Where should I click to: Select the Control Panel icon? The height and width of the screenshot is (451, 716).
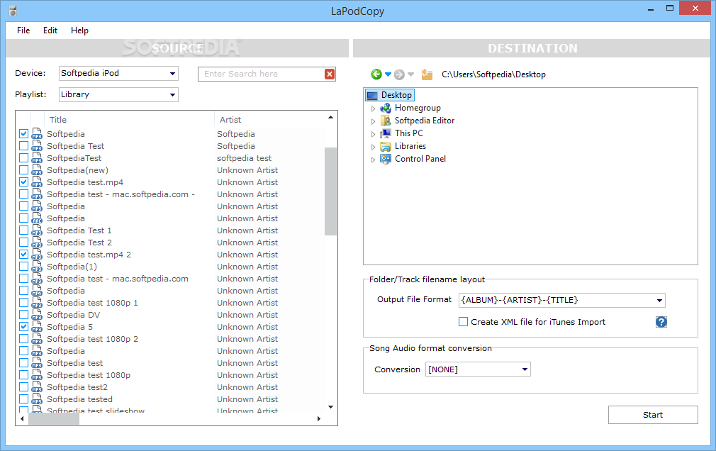click(386, 159)
